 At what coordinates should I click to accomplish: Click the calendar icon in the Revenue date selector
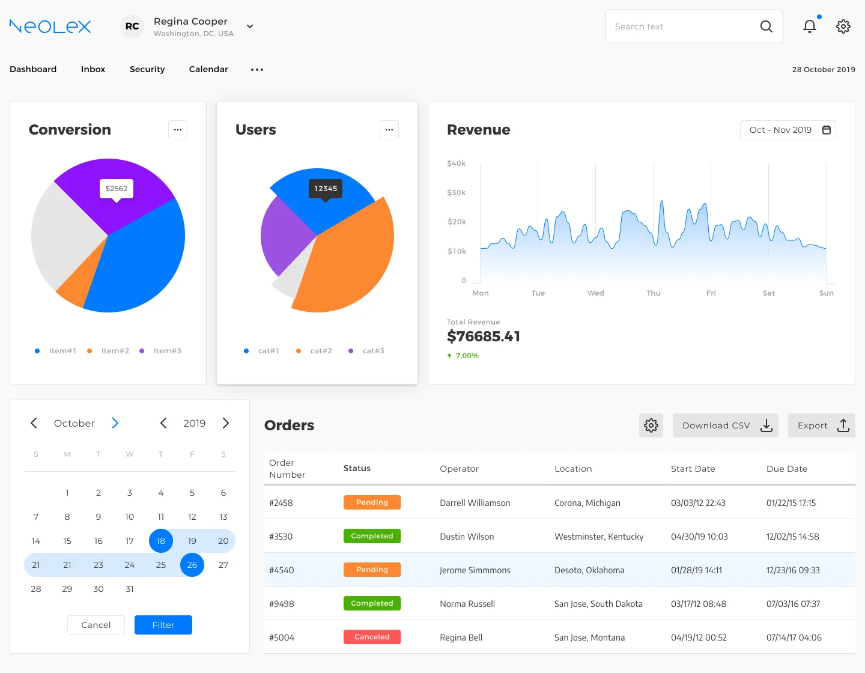click(827, 130)
